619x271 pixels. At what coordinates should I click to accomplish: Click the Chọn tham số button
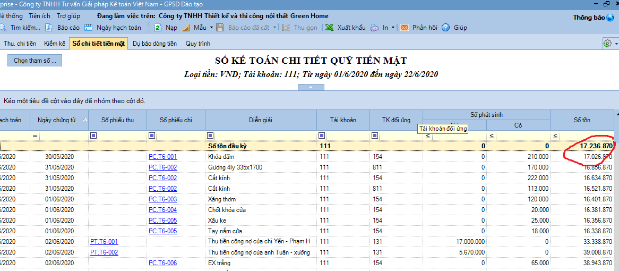coord(35,61)
